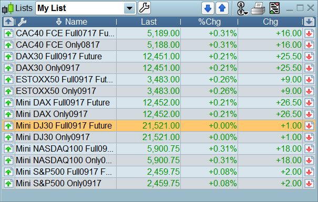The height and width of the screenshot is (202, 318).
Task: Click the blue up arrow toolbar button
Action: [x=222, y=8]
